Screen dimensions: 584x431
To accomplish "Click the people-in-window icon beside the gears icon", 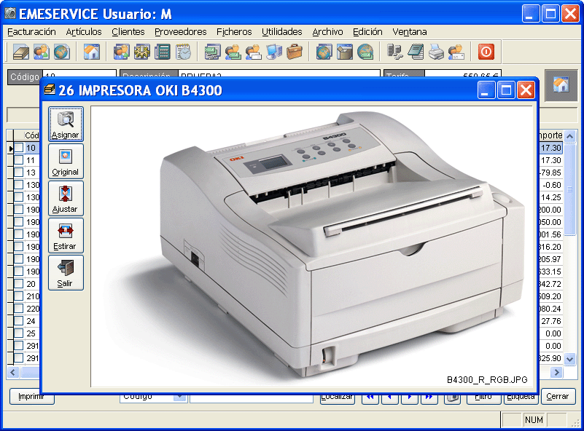I will [122, 52].
